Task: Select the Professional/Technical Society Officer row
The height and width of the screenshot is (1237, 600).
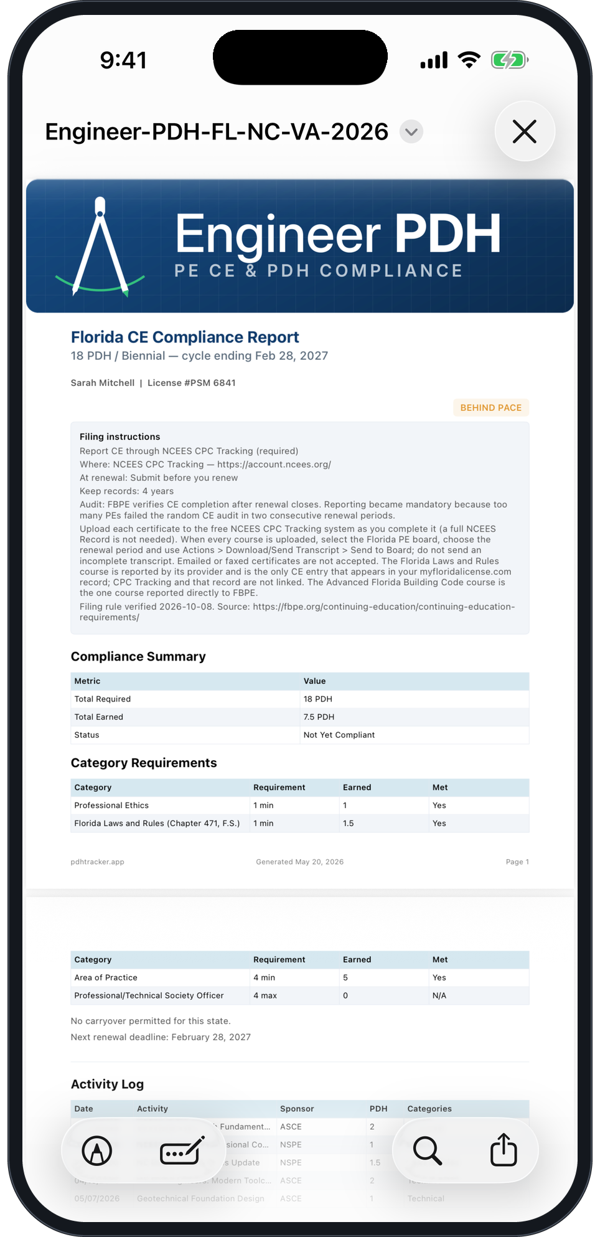Action: coord(300,996)
